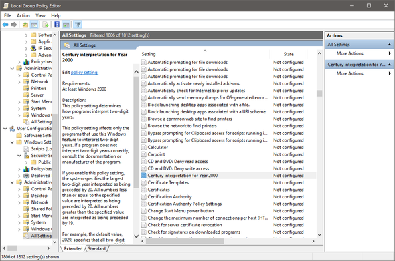Expand the Public folder node
The image size is (395, 261).
pyautogui.click(x=27, y=162)
